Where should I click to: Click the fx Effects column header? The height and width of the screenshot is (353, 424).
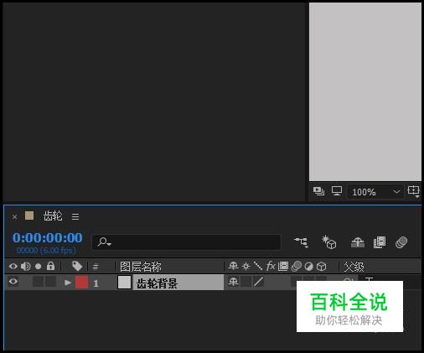click(271, 266)
